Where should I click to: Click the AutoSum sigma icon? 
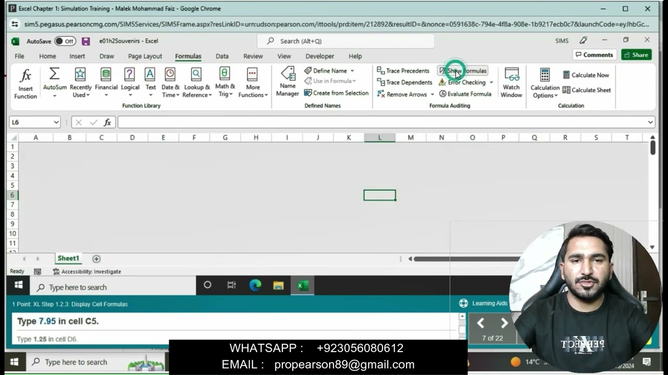[54, 74]
